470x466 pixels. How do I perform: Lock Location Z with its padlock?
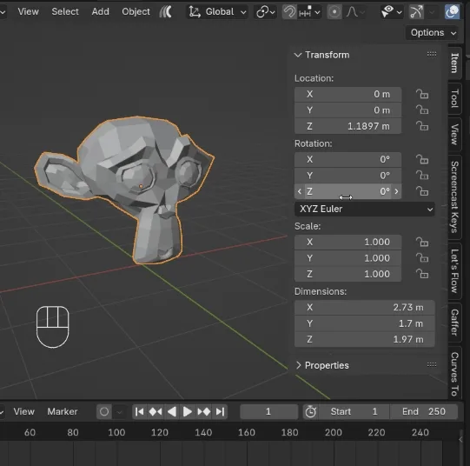click(x=422, y=126)
